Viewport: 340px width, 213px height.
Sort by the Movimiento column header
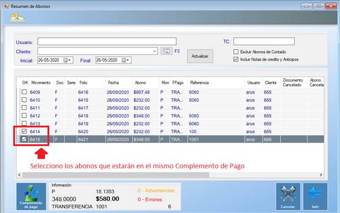pyautogui.click(x=40, y=83)
